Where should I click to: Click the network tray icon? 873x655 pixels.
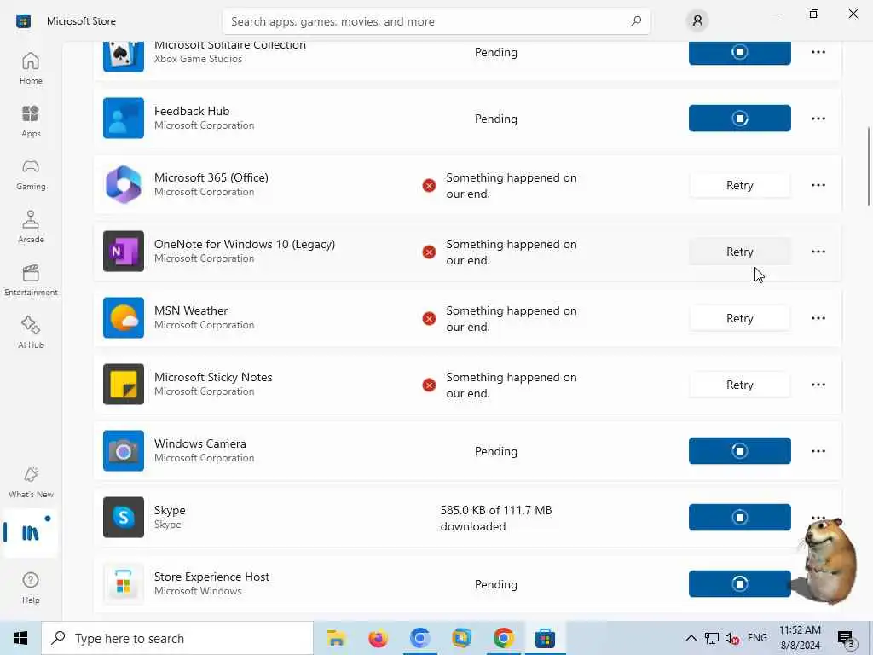711,638
